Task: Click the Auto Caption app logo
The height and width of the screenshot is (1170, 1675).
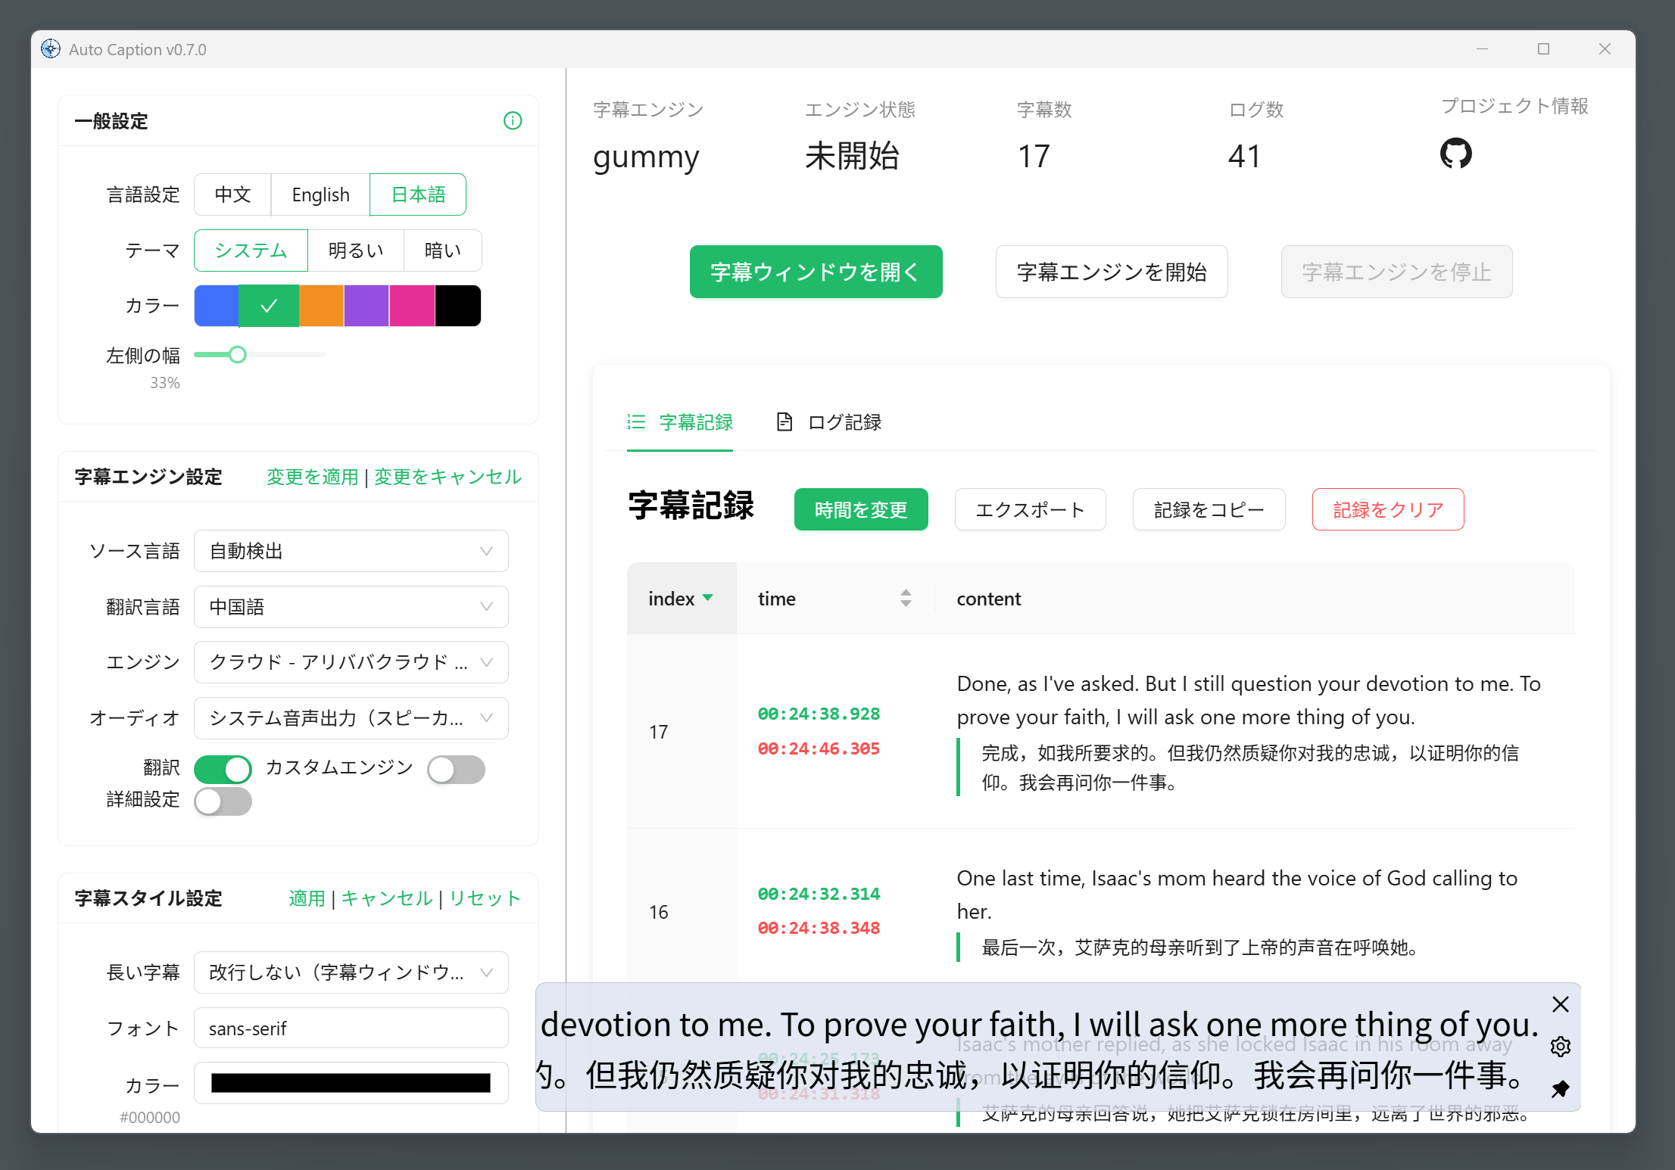Action: [51, 49]
